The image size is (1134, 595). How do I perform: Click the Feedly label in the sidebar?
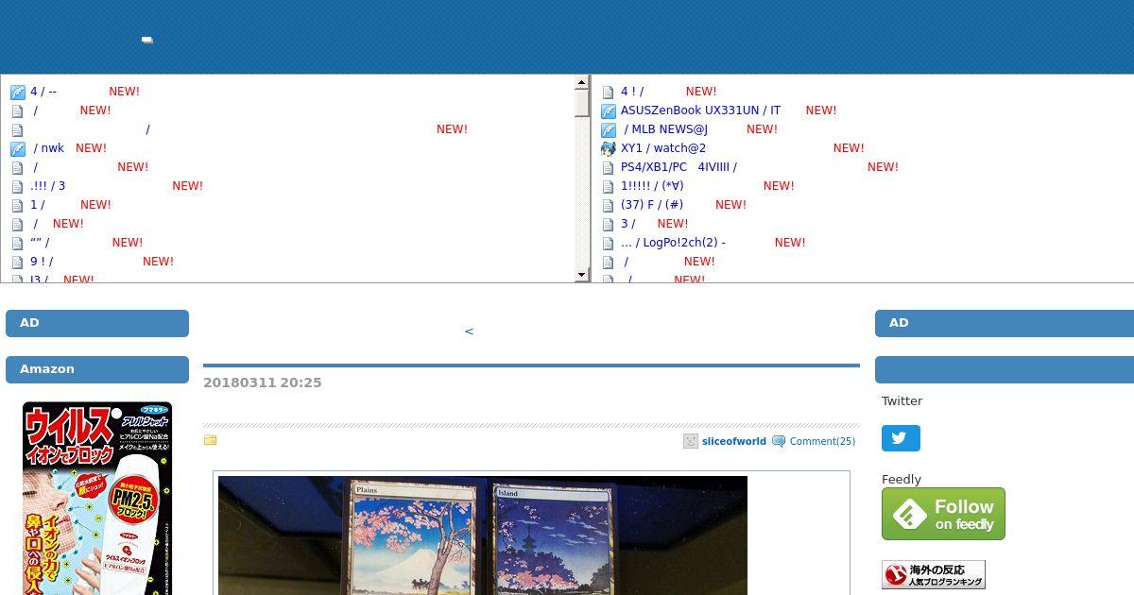click(x=902, y=479)
